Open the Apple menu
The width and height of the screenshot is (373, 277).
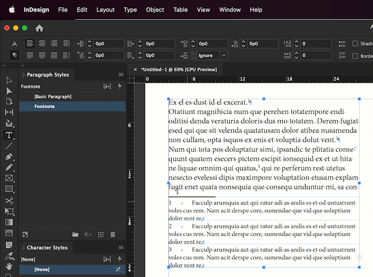click(x=12, y=10)
